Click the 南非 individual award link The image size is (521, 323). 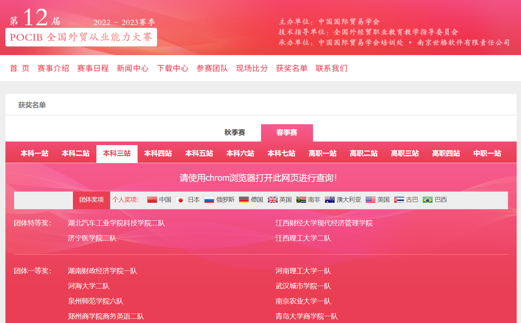click(x=314, y=199)
